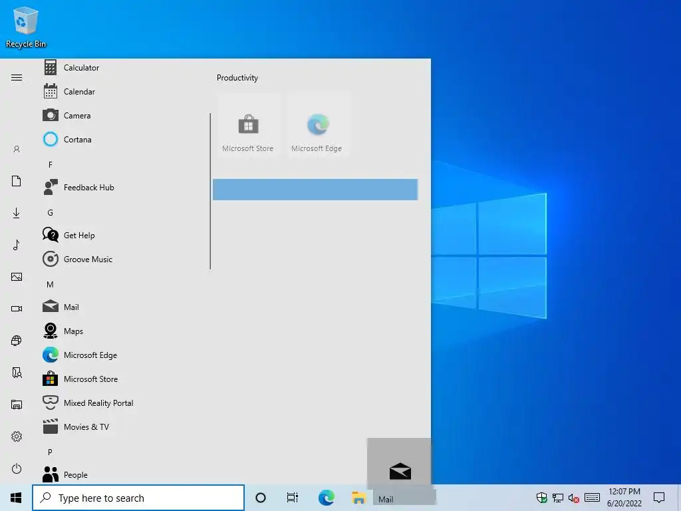Open the touch keyboard tray icon
The image size is (681, 511).
click(592, 498)
